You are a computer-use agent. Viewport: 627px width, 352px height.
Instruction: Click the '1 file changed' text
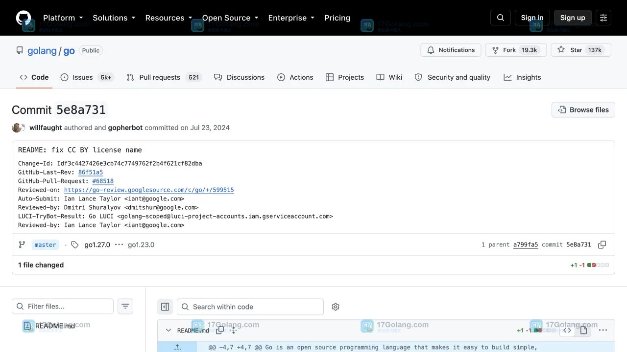pyautogui.click(x=41, y=265)
